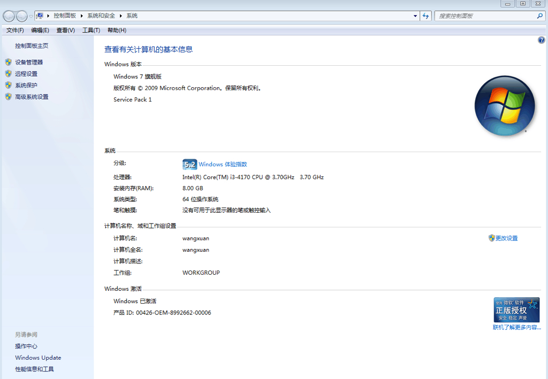Click the shield icon beside 设备管理器
This screenshot has width=548, height=379.
9,62
